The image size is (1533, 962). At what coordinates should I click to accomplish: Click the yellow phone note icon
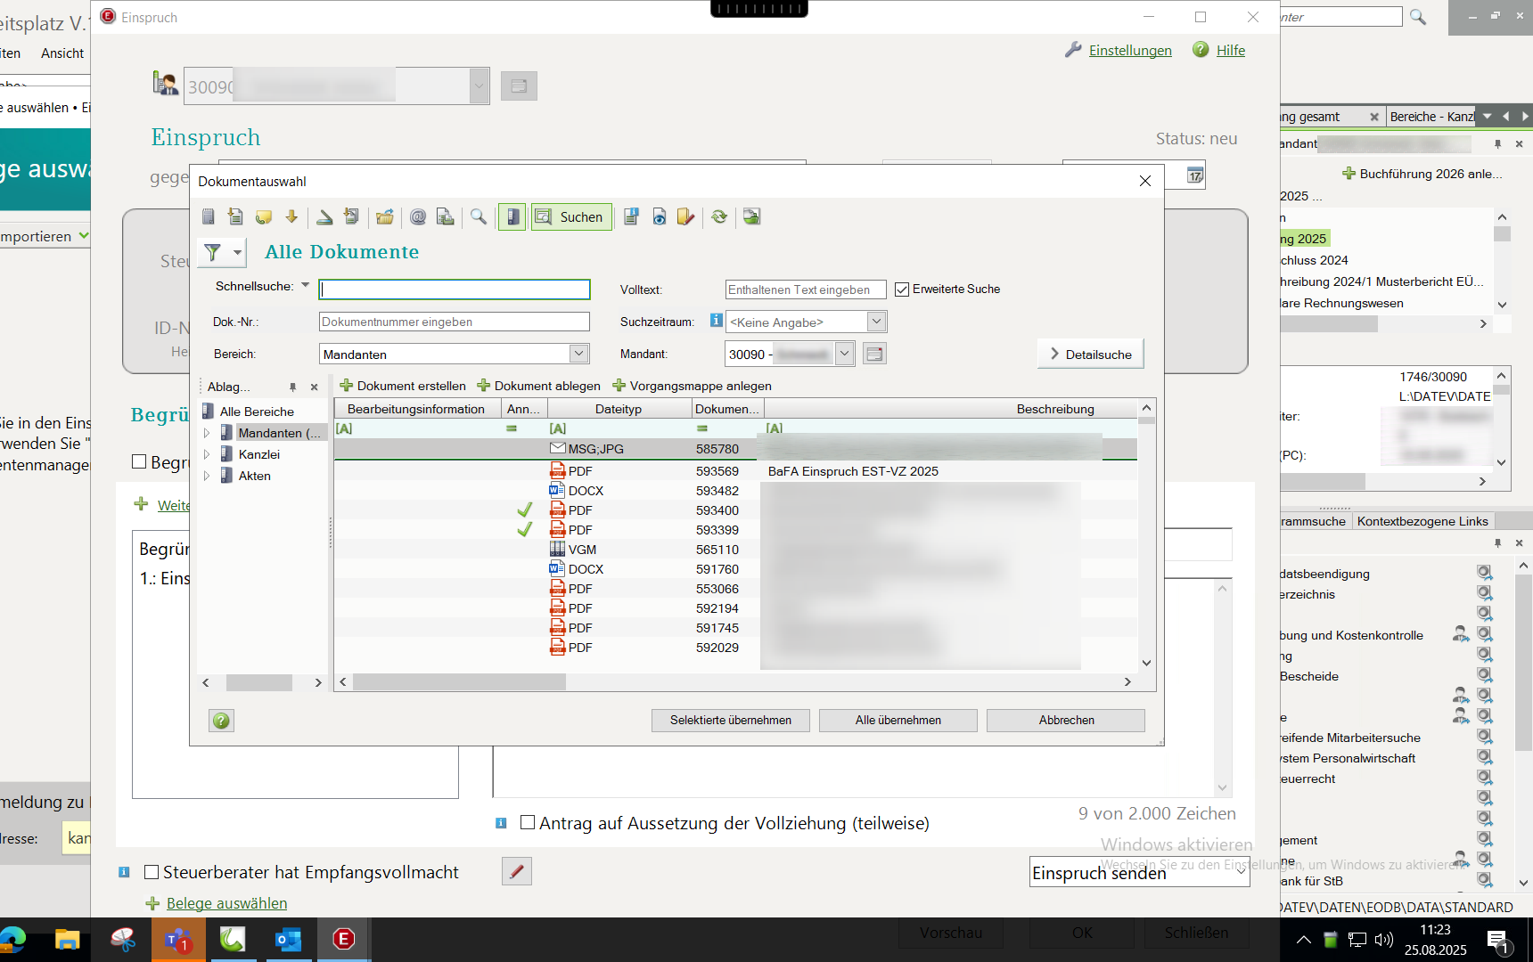[263, 216]
